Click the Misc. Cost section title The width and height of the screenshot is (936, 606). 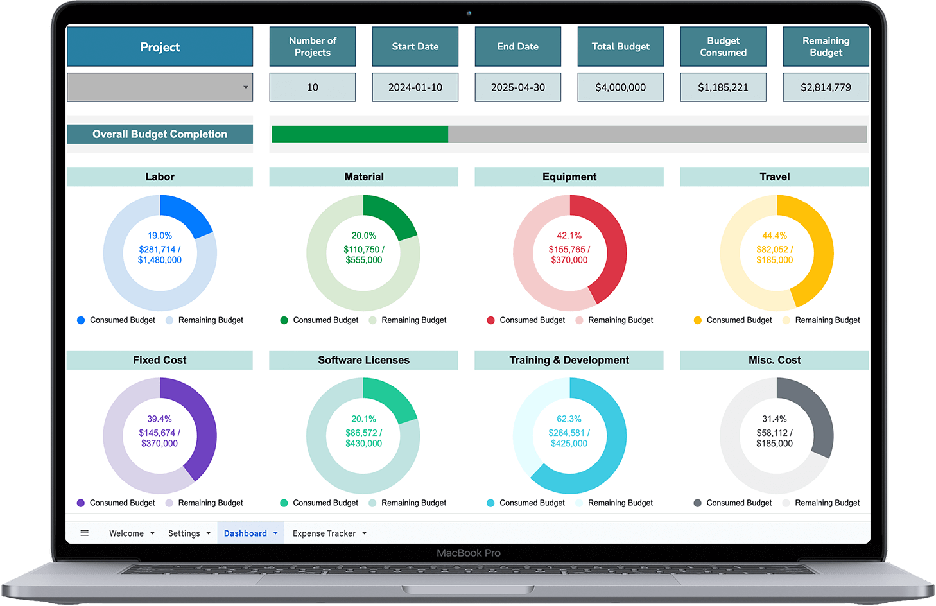775,360
